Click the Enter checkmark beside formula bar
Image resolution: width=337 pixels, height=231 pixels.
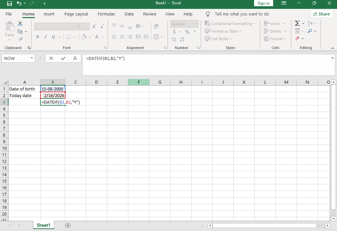click(x=63, y=58)
